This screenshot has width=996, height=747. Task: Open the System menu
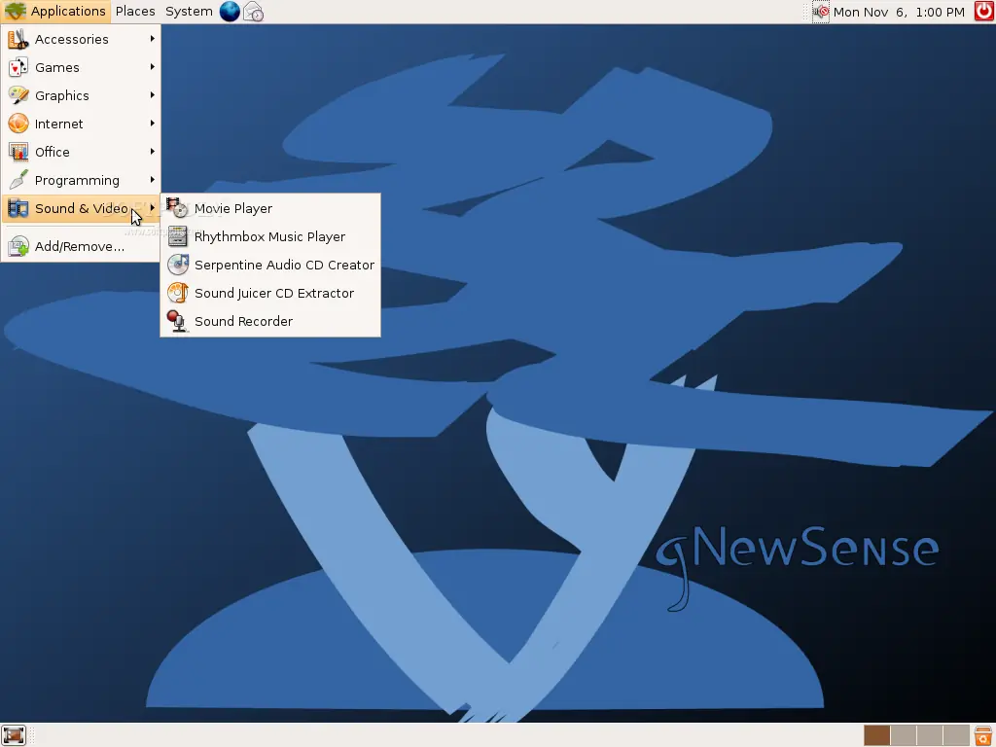pyautogui.click(x=188, y=11)
